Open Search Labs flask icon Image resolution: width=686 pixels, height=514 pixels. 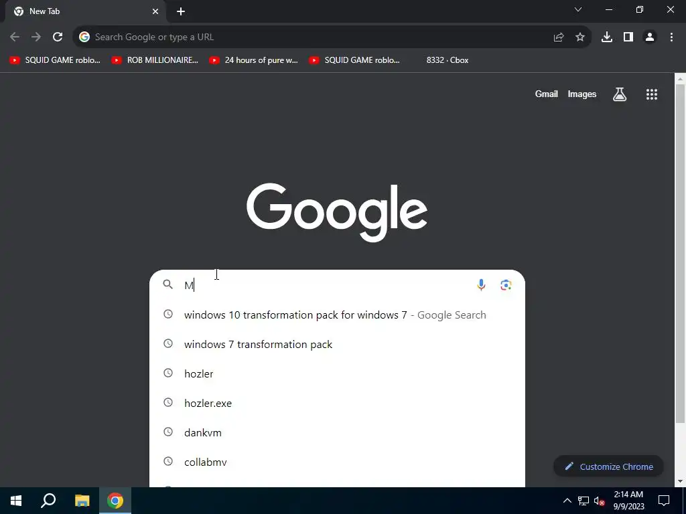(620, 94)
